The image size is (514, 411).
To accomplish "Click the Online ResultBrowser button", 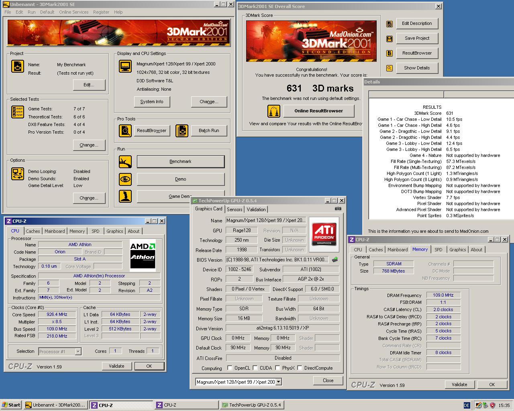I will pos(319,111).
